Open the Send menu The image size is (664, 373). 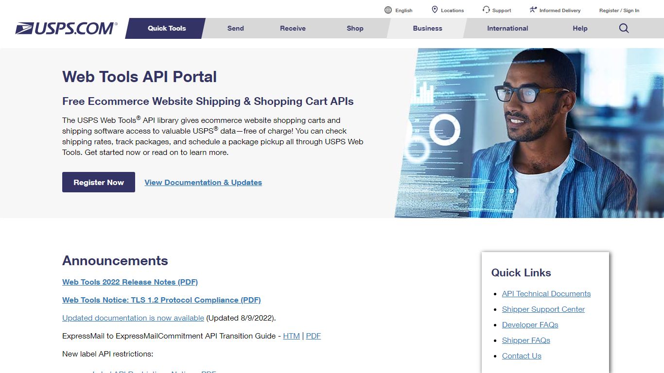[236, 28]
